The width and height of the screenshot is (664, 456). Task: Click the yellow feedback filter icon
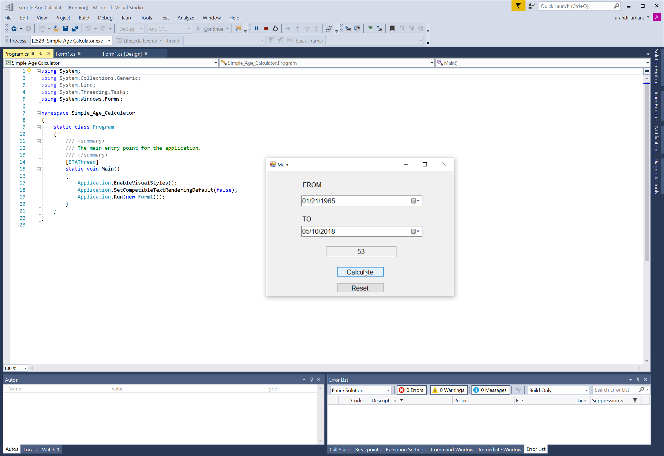tap(518, 6)
